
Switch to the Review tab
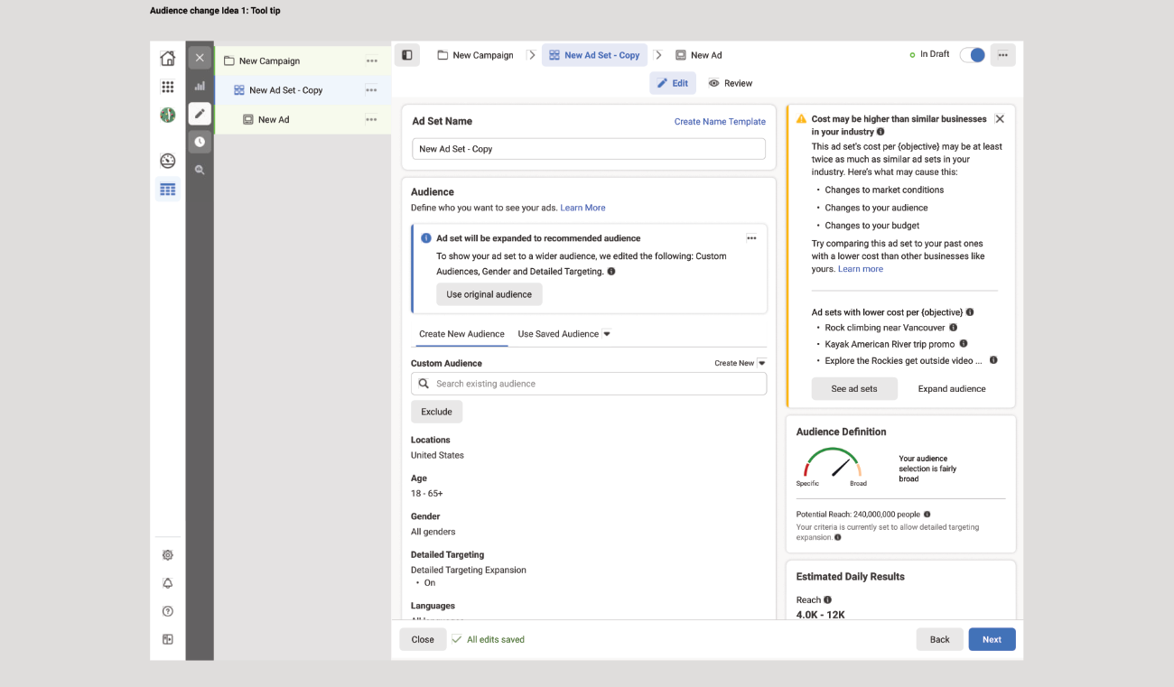point(730,83)
